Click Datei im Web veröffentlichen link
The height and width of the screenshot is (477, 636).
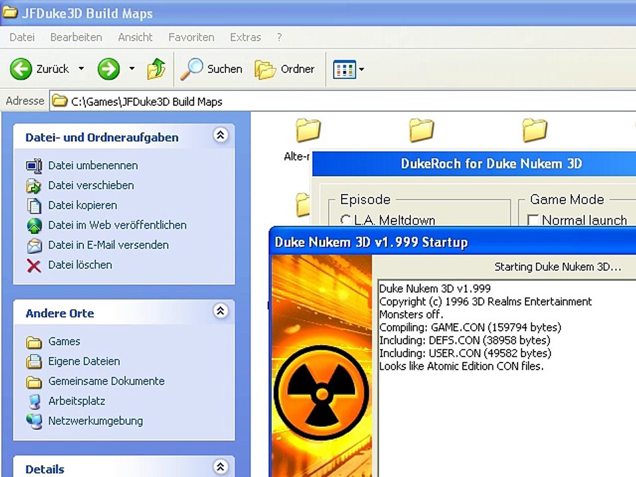click(x=117, y=225)
